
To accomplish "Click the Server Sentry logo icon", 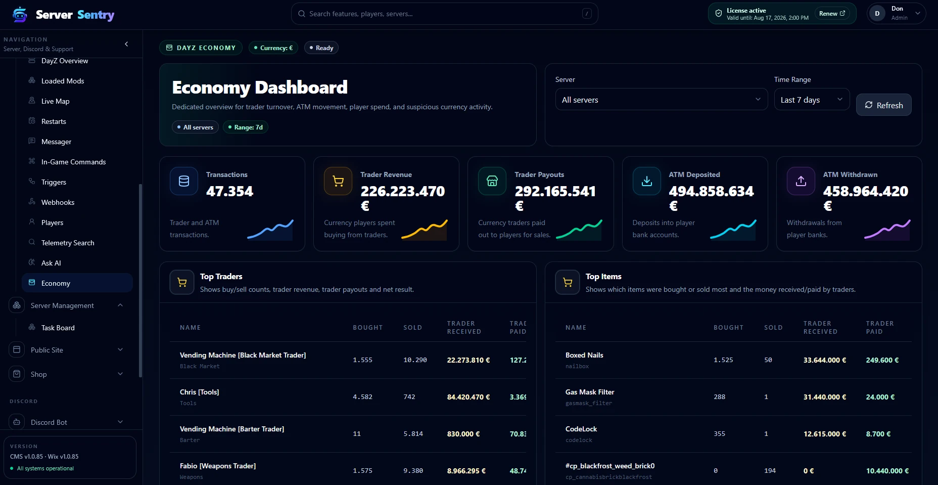I will pyautogui.click(x=20, y=15).
